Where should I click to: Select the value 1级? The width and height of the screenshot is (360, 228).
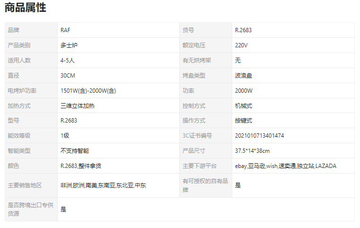point(65,136)
